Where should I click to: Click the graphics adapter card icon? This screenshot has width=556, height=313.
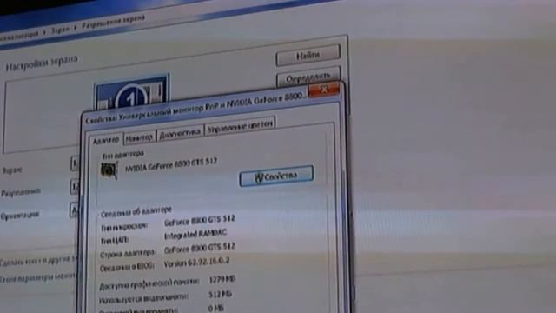click(x=109, y=170)
